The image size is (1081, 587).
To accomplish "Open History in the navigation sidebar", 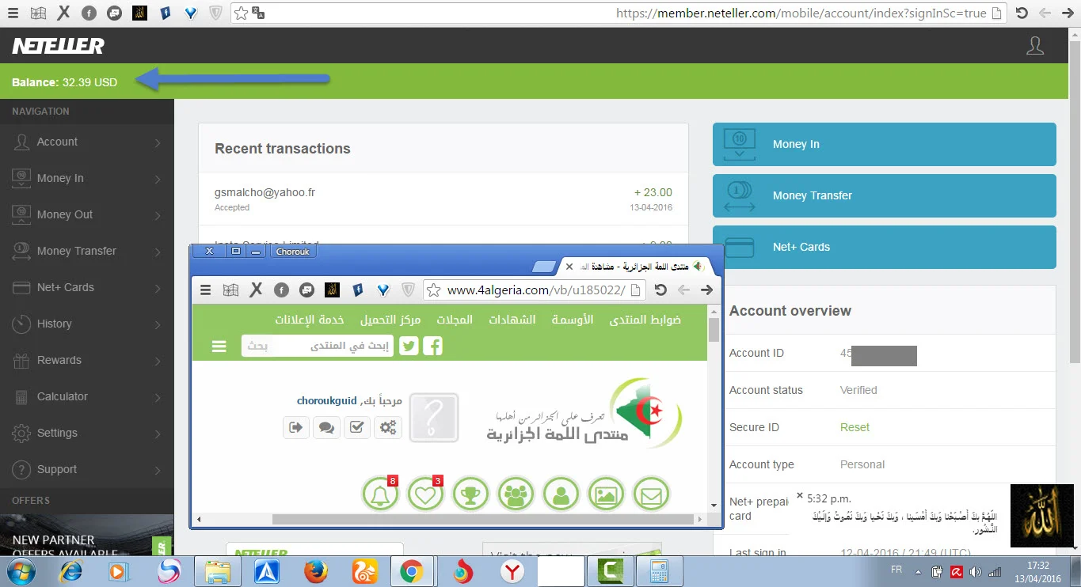I will [x=87, y=324].
